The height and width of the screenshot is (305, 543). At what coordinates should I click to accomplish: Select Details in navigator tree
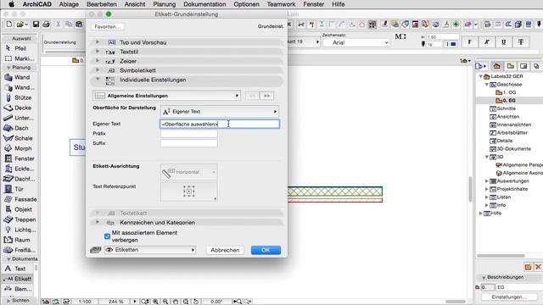click(501, 141)
